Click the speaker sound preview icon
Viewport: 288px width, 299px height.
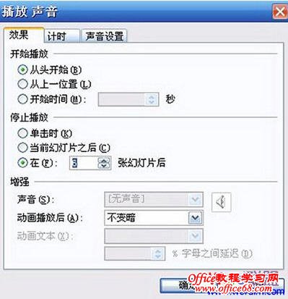click(x=221, y=202)
